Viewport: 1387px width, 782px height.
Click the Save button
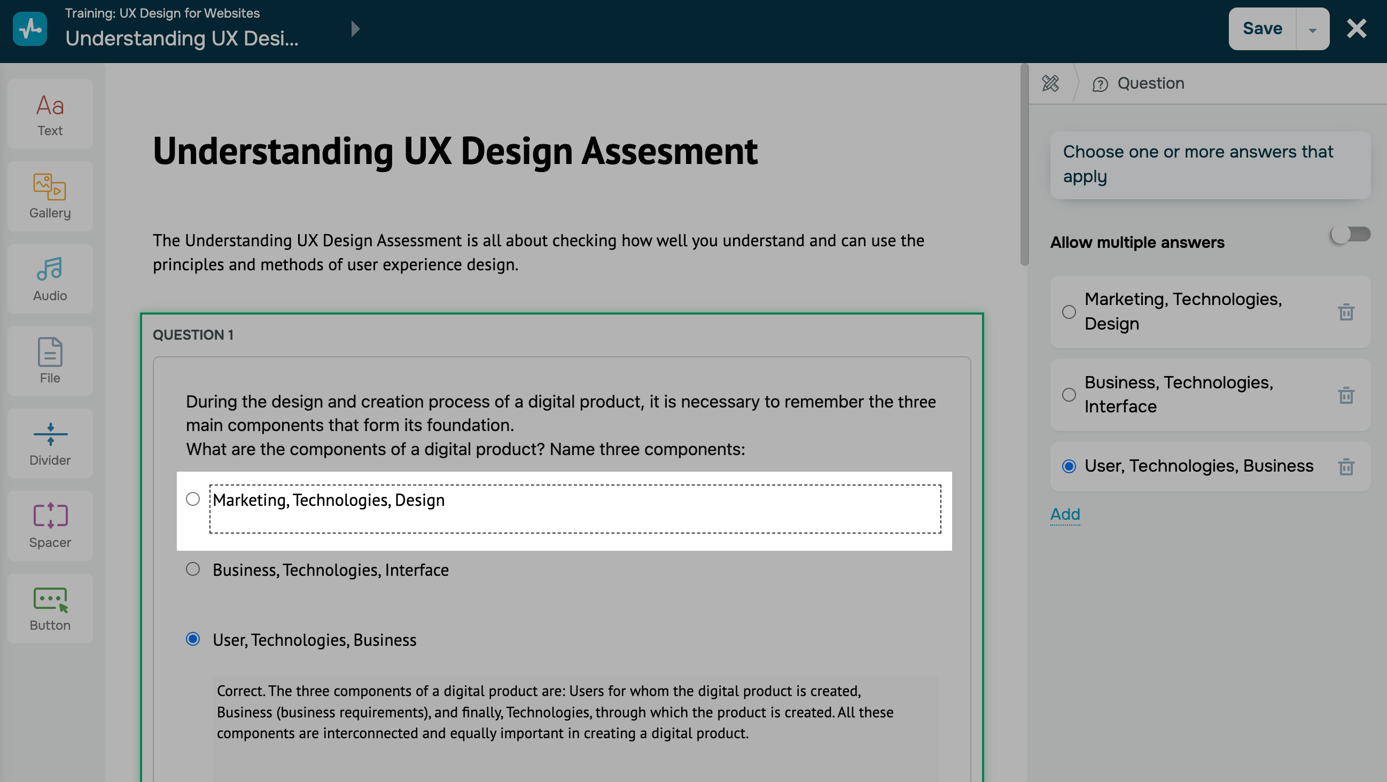point(1261,28)
